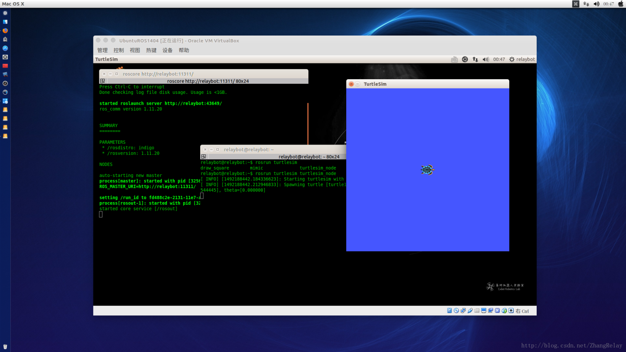Open the trash icon at dock bottom
This screenshot has height=352, width=626.
click(x=5, y=347)
